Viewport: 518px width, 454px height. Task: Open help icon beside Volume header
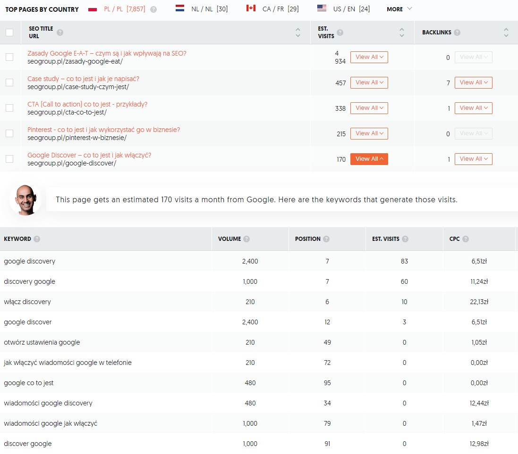tap(246, 239)
